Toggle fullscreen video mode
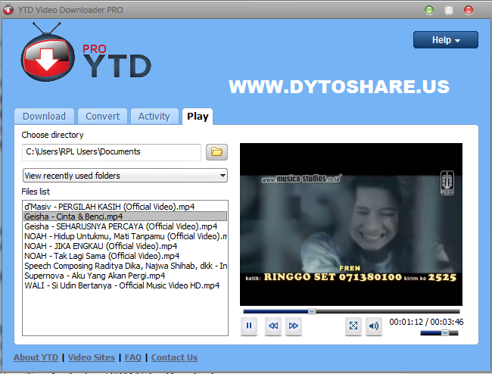The image size is (492, 374). 353,326
